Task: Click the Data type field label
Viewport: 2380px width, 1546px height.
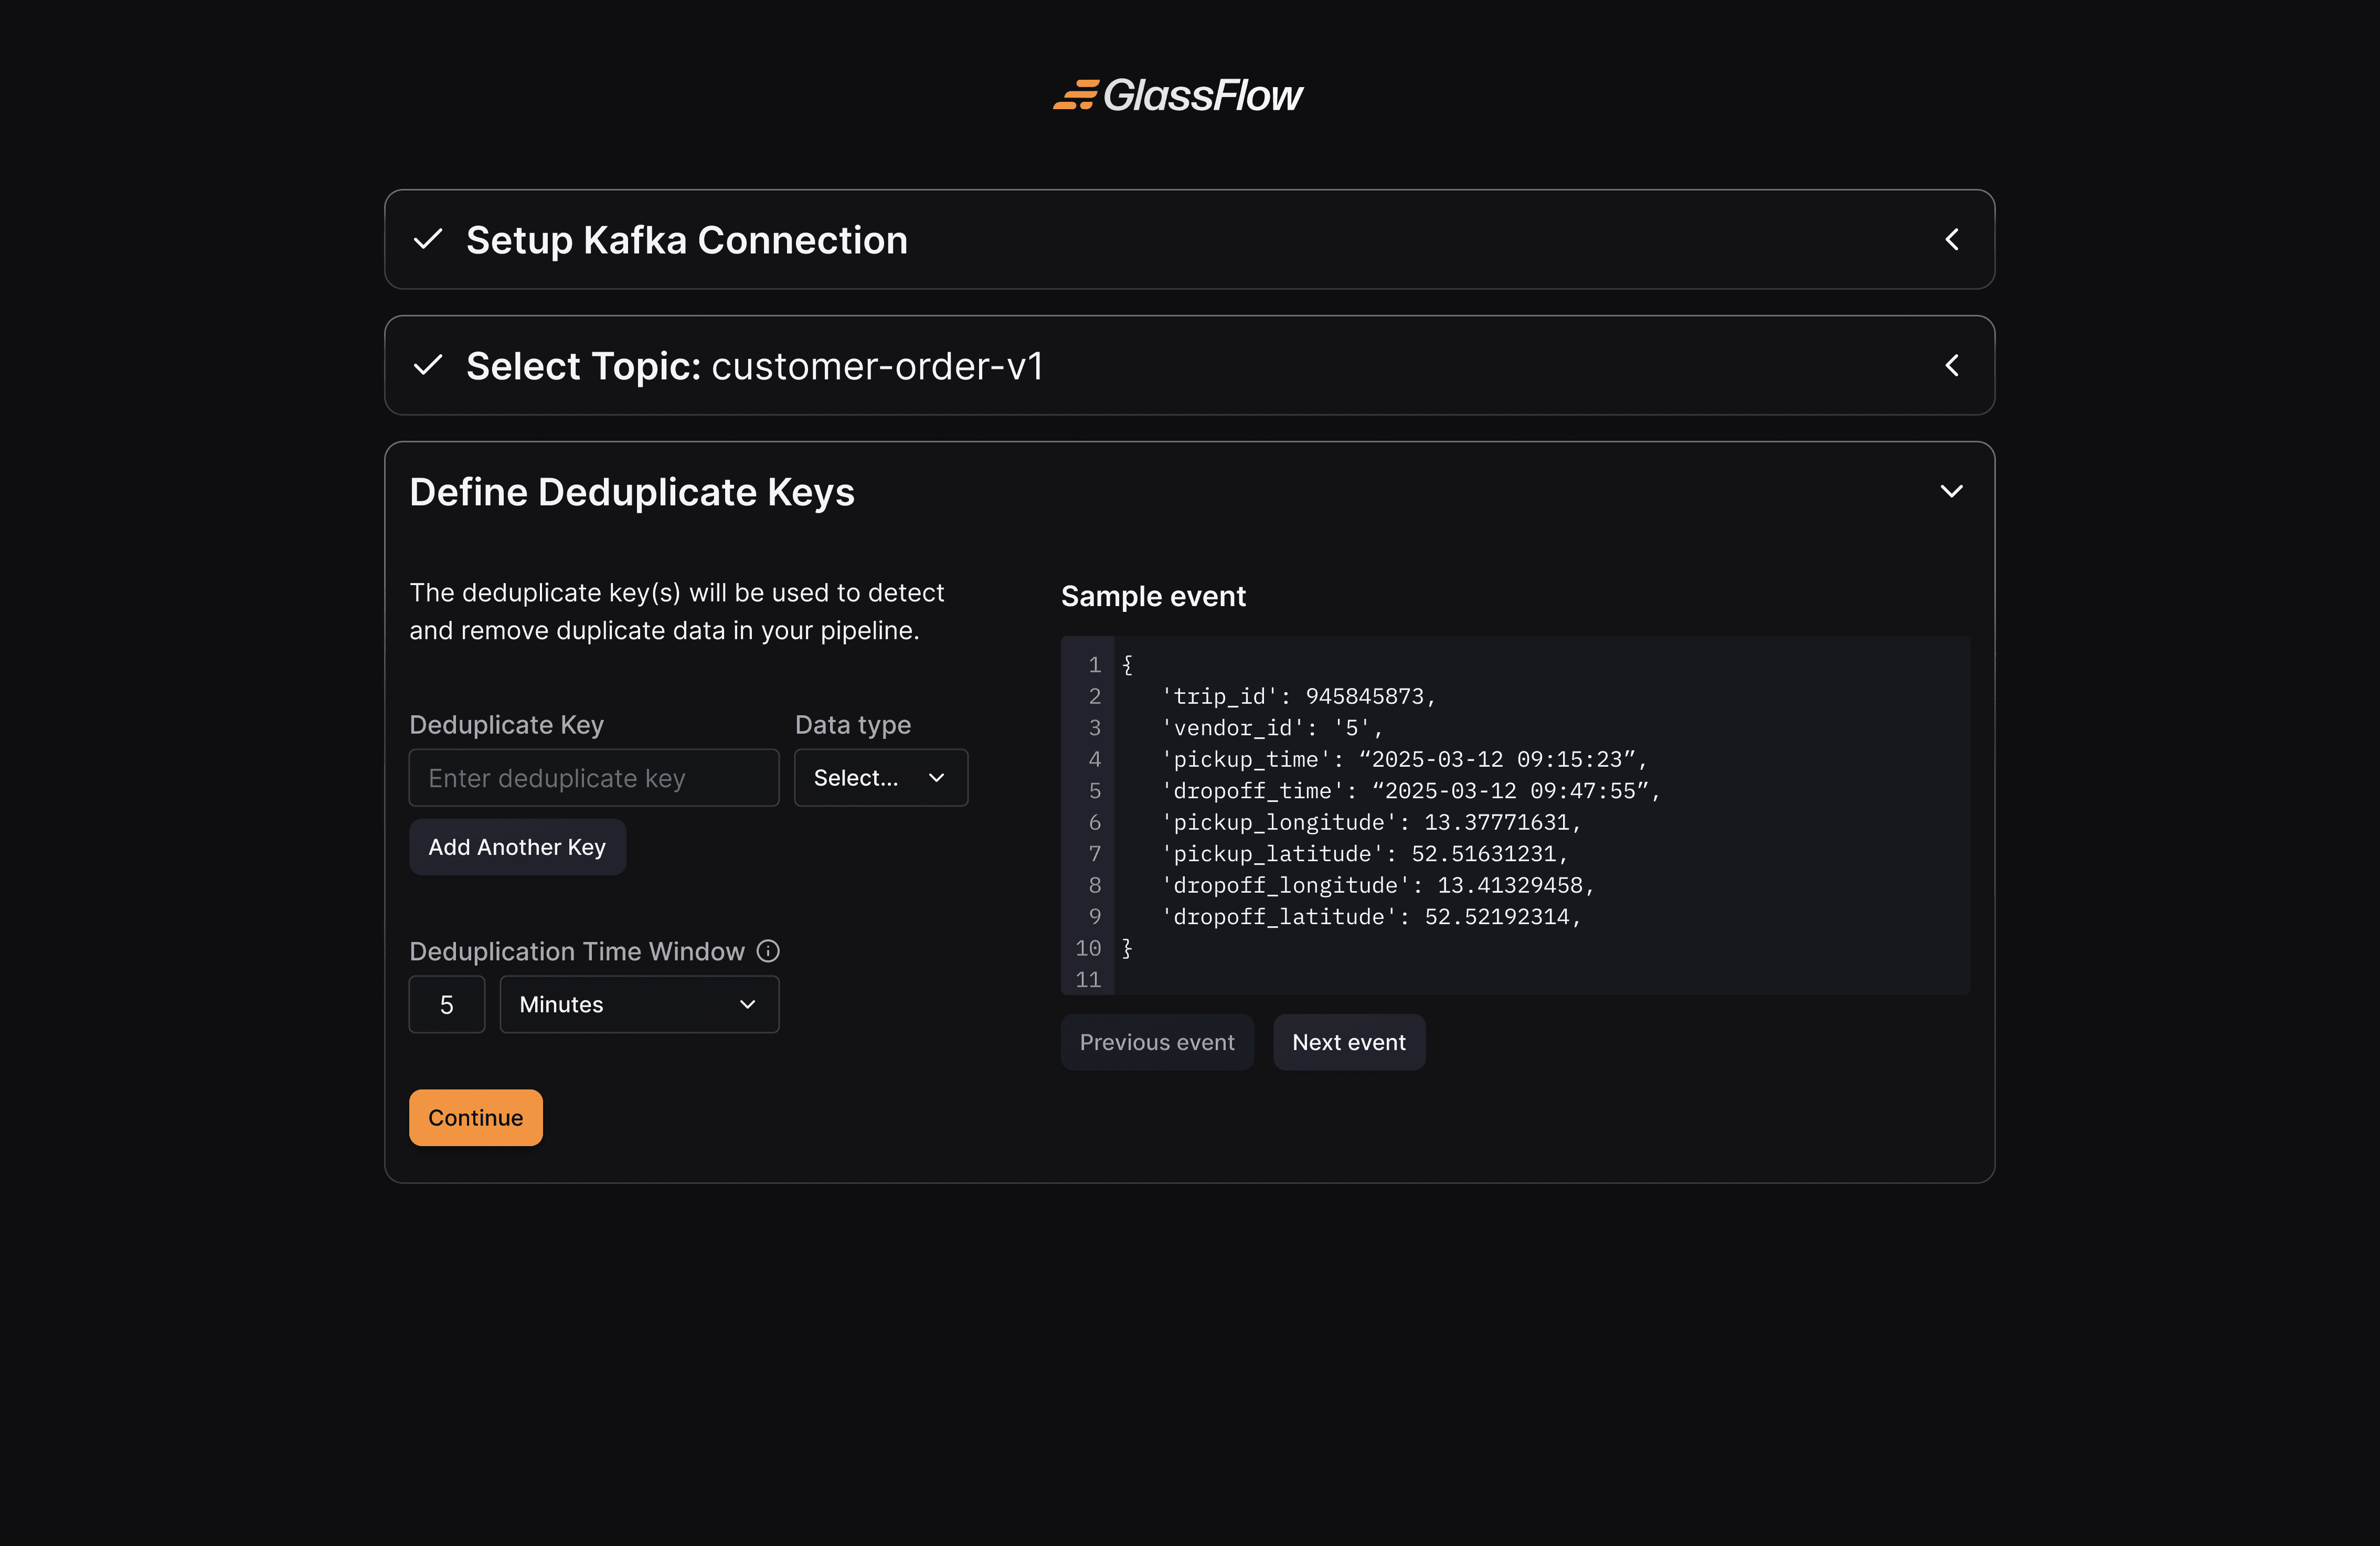Action: click(853, 725)
